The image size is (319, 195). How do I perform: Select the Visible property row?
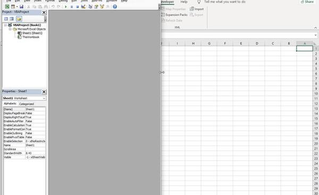24,157
